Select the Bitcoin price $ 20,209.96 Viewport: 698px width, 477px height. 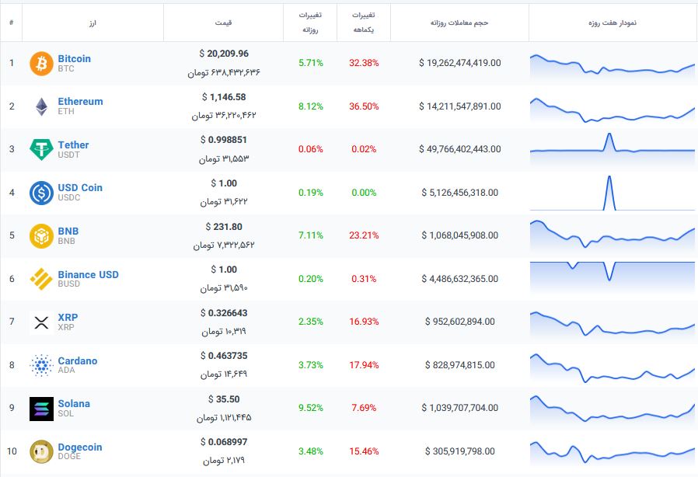pos(224,54)
